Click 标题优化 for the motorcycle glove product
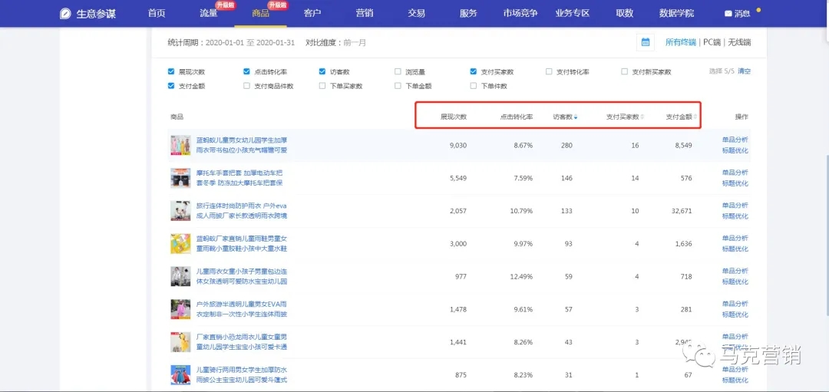This screenshot has height=392, width=829. click(x=735, y=183)
